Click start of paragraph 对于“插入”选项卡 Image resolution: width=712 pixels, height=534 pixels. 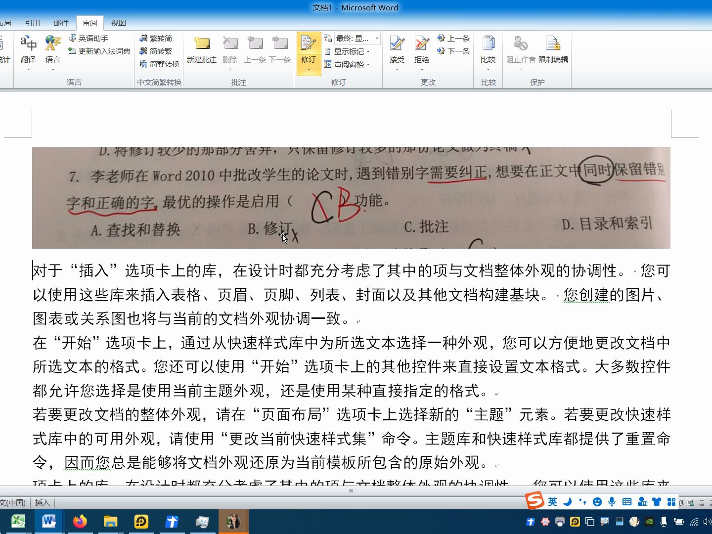point(33,271)
